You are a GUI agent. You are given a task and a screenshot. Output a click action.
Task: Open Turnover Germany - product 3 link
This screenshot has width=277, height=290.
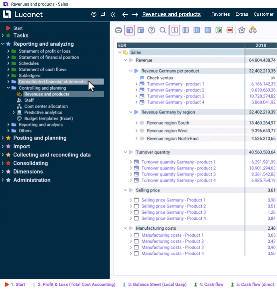pos(175,96)
